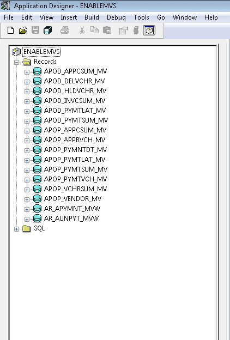This screenshot has height=340, width=230.
Task: Click the SQL folder icon
Action: 27,228
